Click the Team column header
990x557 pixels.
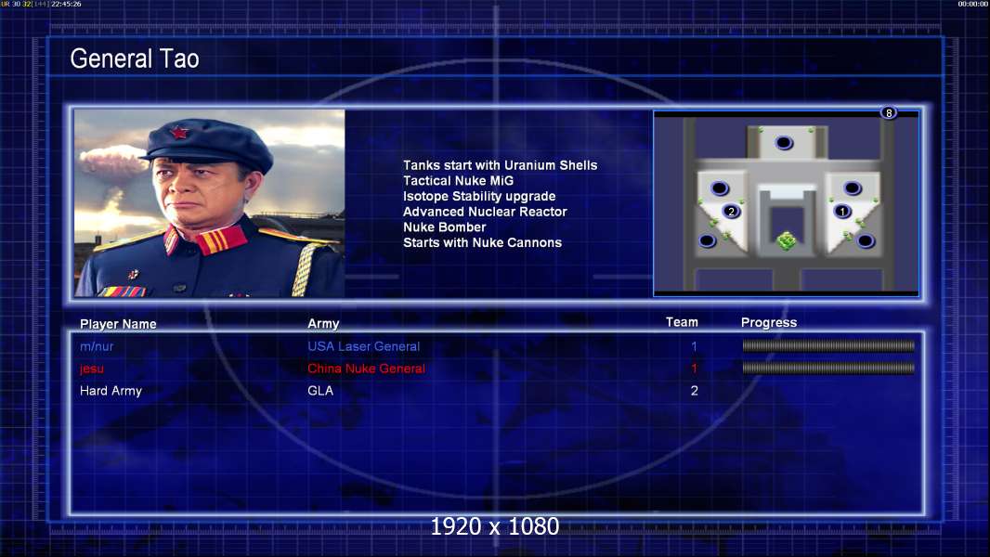682,322
